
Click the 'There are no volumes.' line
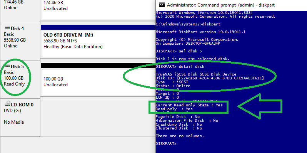tap(180, 136)
